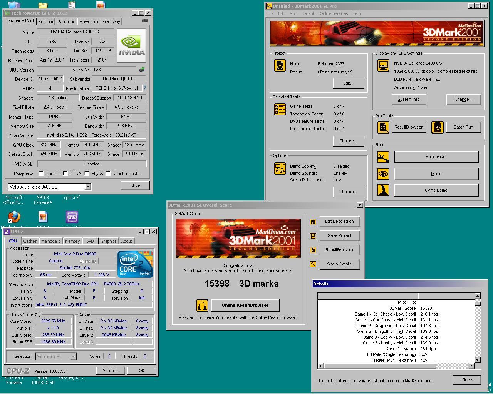Click the Batch Run button
493x394 pixels.
tap(463, 127)
